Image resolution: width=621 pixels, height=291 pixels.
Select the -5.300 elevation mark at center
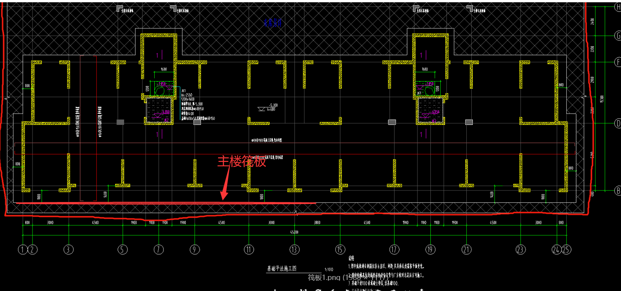(x=273, y=105)
